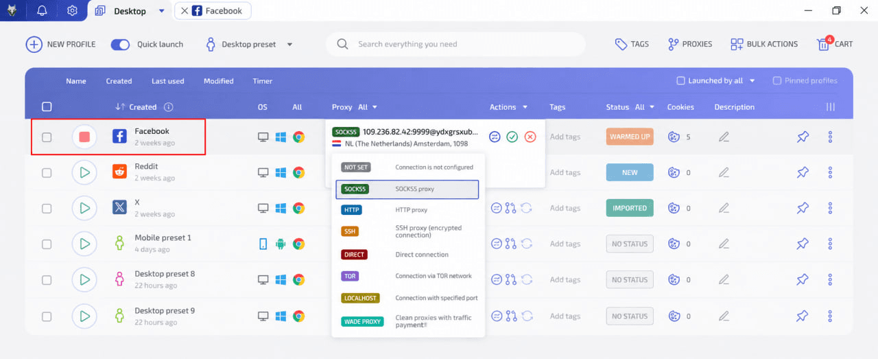Select the Facebook profile checkbox
Screen dimensions: 878x359
pos(47,137)
